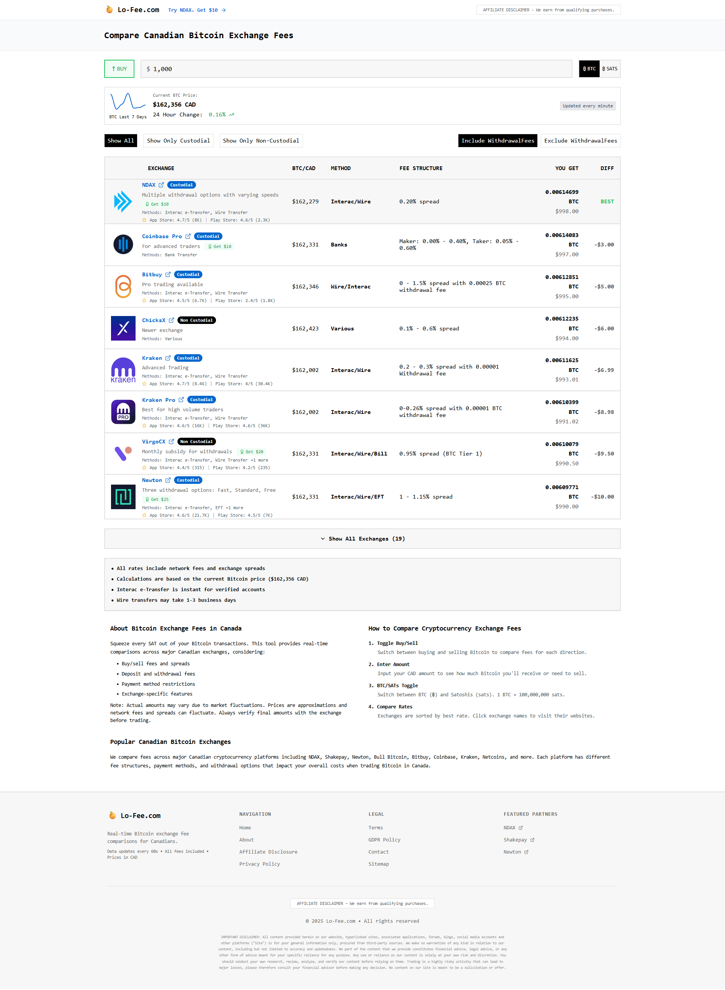Click the Lo-Fee.com orange logo in header
Image resolution: width=725 pixels, height=990 pixels.
109,10
